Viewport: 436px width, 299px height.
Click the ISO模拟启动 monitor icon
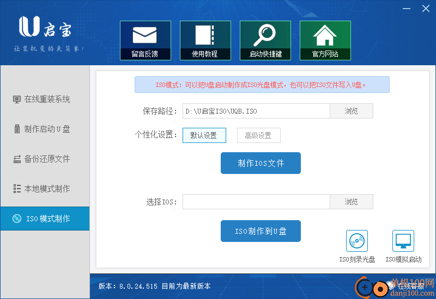(403, 241)
